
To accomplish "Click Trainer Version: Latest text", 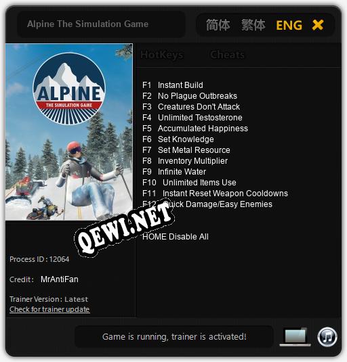I will click(49, 300).
